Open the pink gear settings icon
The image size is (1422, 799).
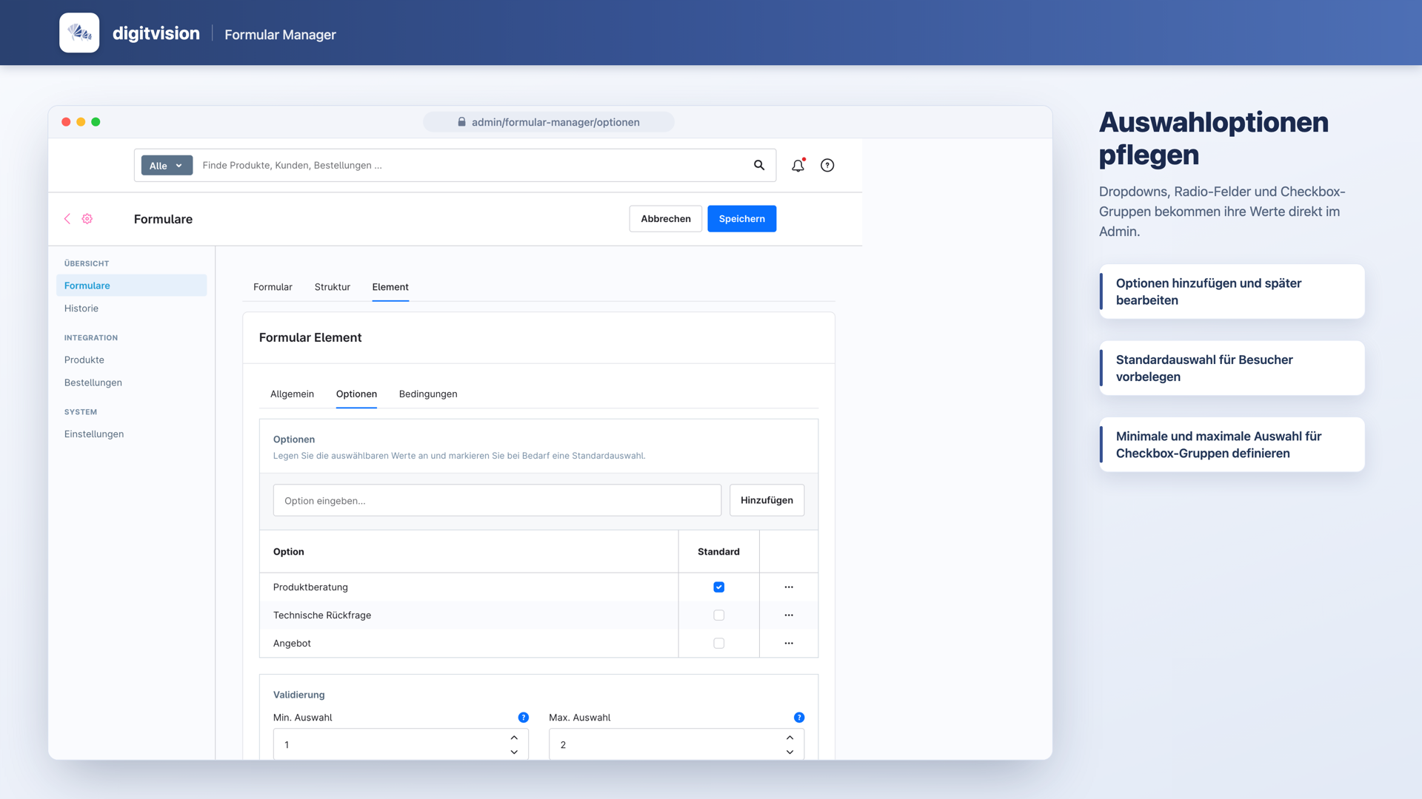click(87, 218)
